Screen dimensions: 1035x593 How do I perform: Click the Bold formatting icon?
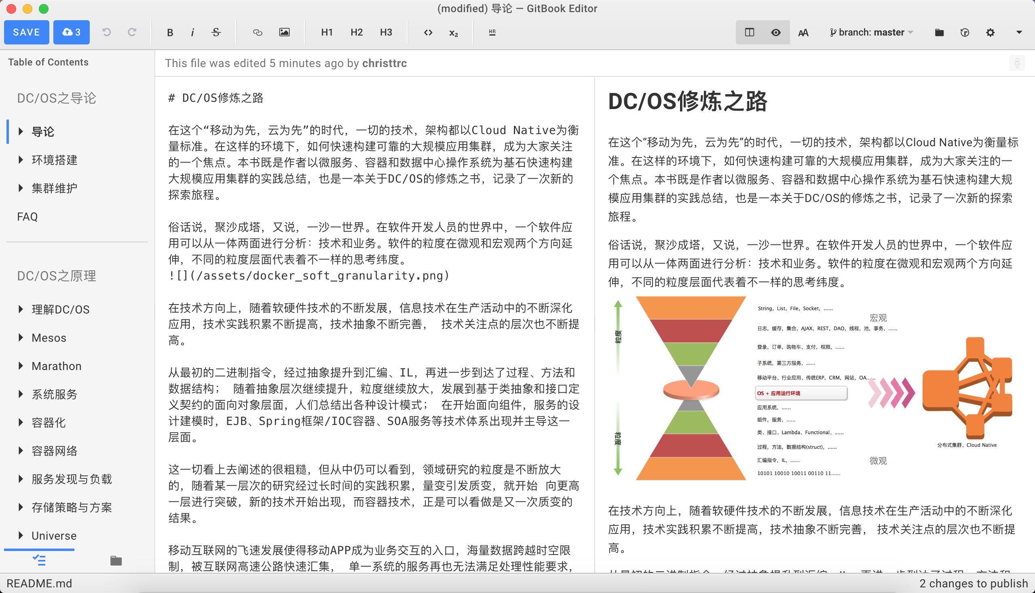(170, 33)
